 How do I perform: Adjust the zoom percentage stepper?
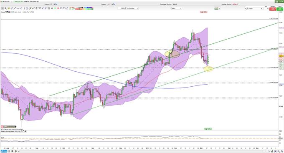tap(125, 8)
